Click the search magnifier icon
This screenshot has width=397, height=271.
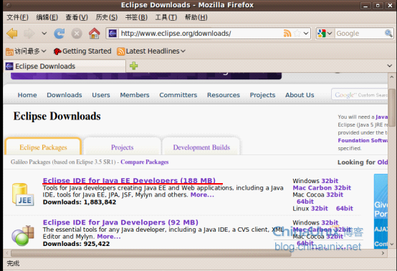pos(388,34)
